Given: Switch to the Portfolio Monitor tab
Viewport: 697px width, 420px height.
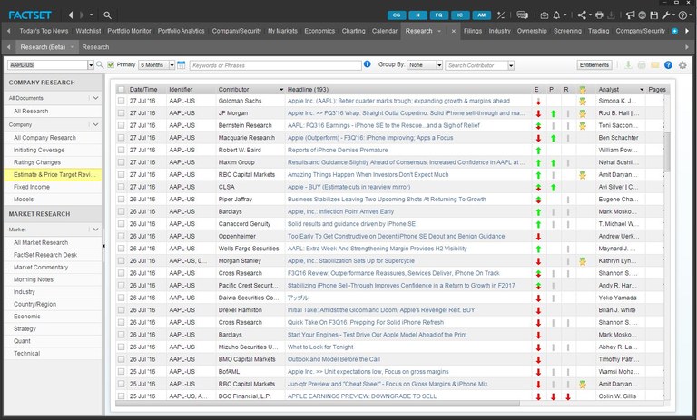Looking at the screenshot, I should point(129,31).
